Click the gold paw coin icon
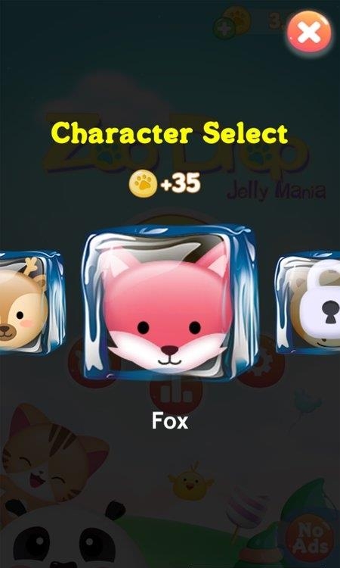This screenshot has width=340, height=568. pos(143,184)
